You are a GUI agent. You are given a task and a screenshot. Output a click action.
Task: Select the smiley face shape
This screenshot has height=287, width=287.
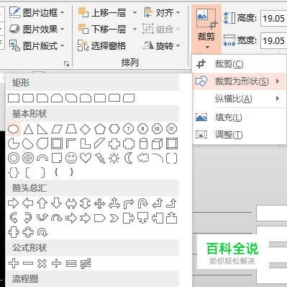point(71,158)
